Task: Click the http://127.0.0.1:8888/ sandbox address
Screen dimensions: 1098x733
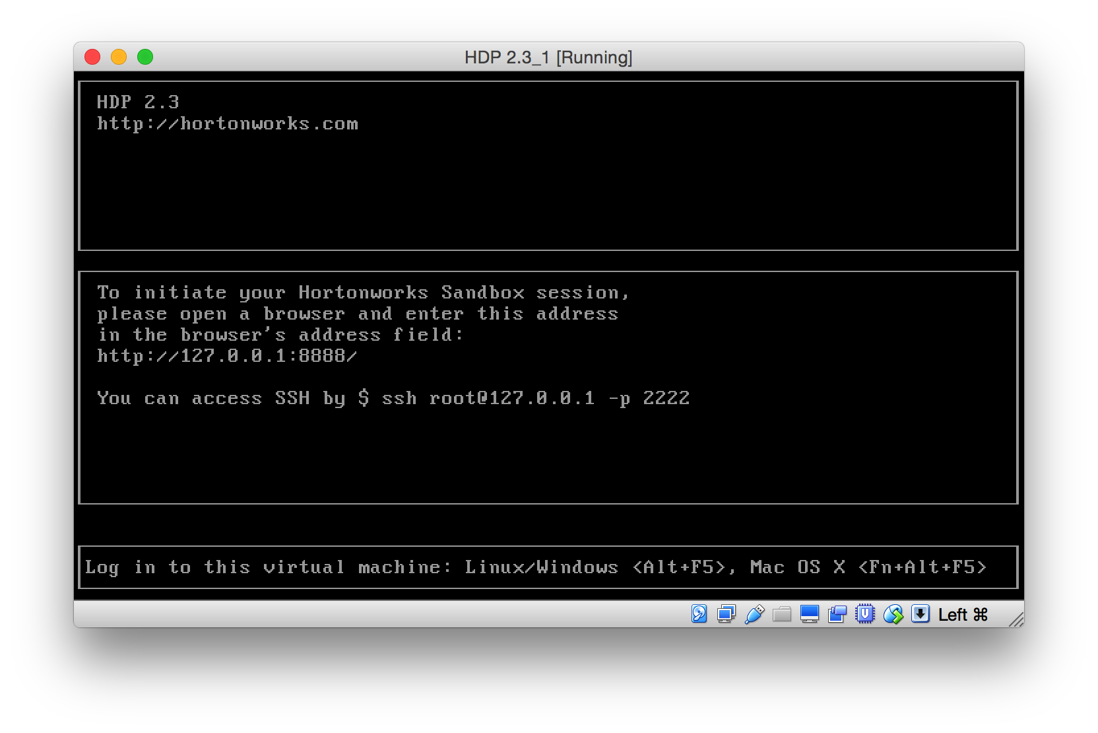Action: coord(228,357)
